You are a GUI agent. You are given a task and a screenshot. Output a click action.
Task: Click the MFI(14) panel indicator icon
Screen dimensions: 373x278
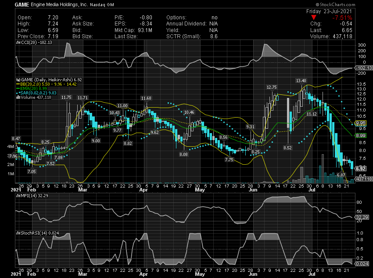pos(18,195)
